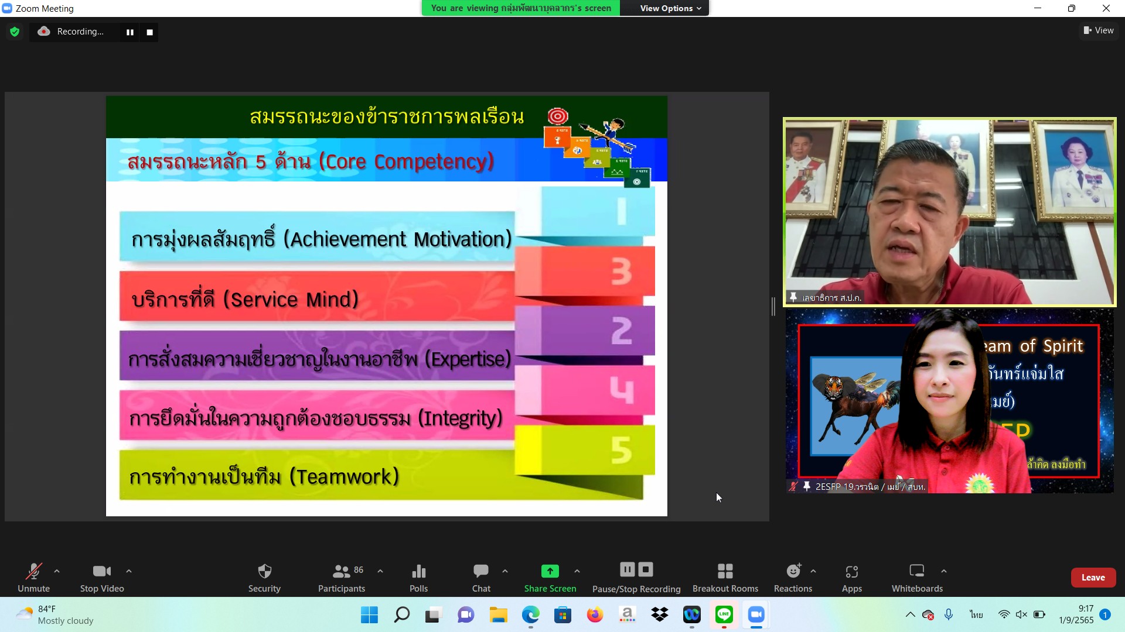Open the LINE app on the taskbar
1125x632 pixels.
724,614
